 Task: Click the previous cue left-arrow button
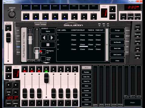tap(44, 38)
